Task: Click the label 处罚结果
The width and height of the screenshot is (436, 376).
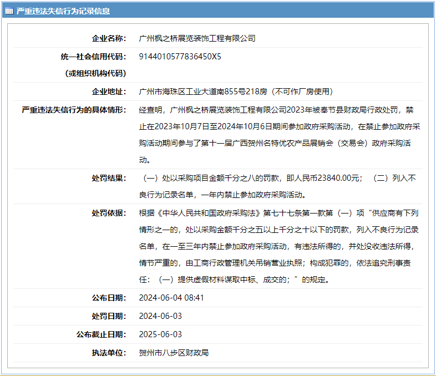Action: 109,178
